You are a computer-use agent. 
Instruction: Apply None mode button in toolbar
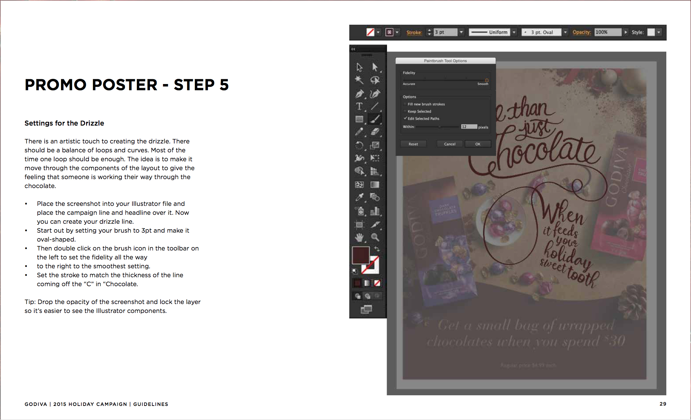pyautogui.click(x=377, y=283)
